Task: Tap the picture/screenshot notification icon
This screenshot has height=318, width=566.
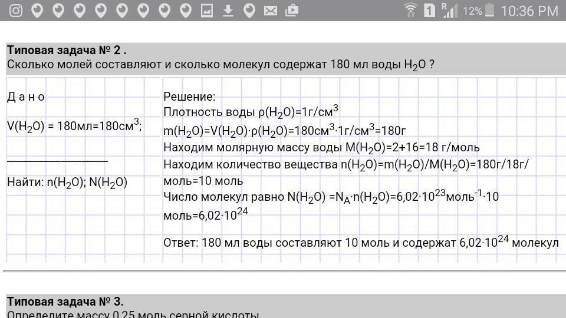Action: 207,11
